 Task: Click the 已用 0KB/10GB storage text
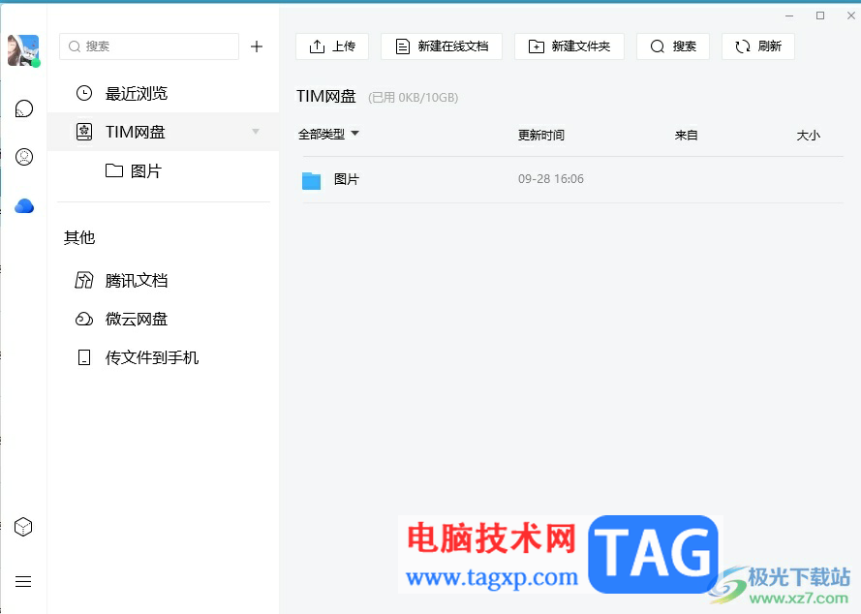413,98
